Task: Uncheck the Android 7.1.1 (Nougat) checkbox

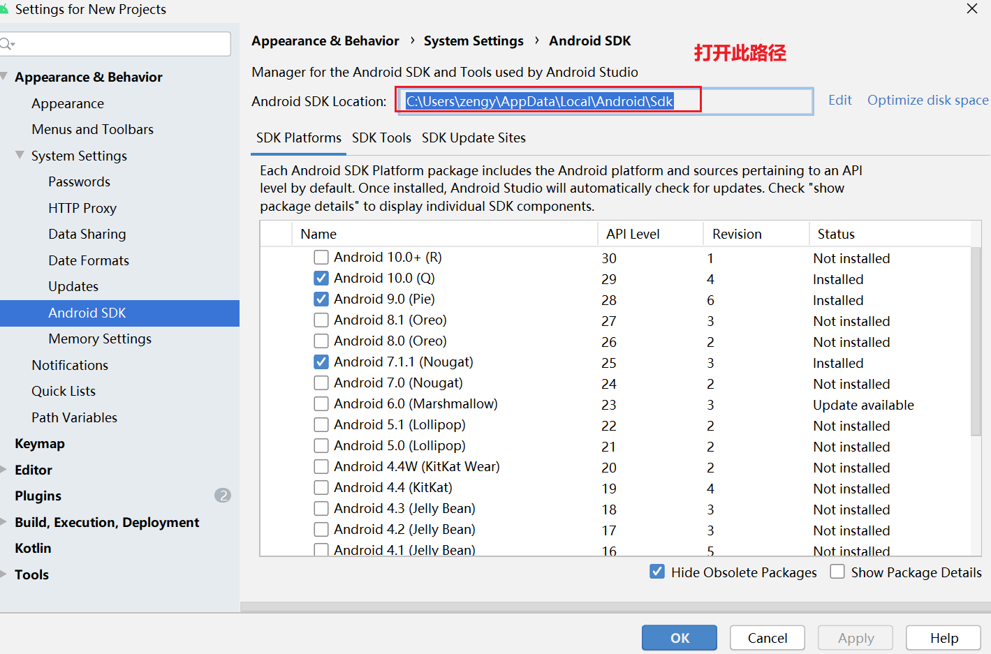Action: 321,362
